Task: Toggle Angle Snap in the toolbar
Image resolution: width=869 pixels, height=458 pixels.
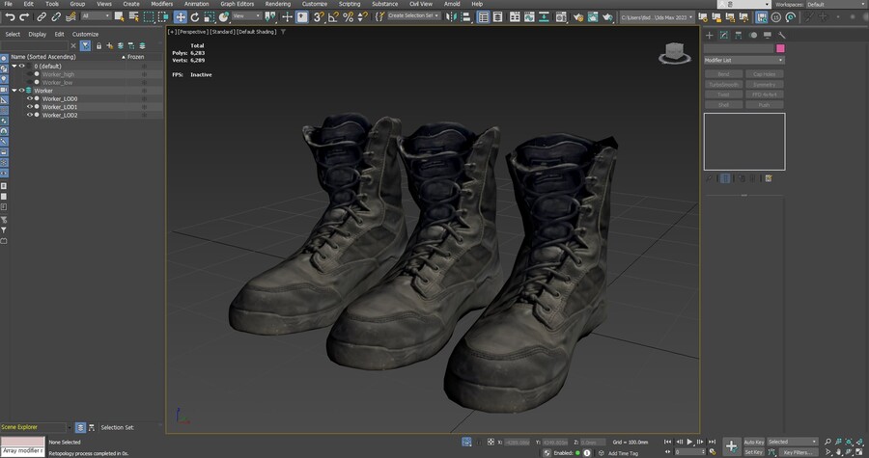Action: pyautogui.click(x=332, y=16)
